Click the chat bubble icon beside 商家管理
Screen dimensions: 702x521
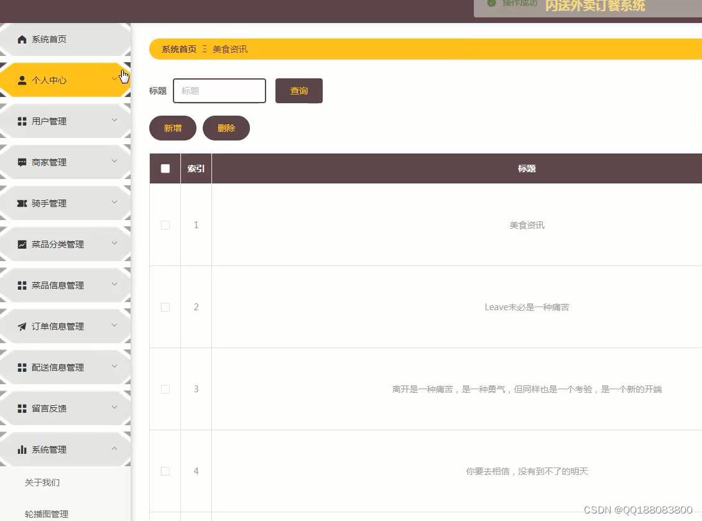(x=22, y=162)
